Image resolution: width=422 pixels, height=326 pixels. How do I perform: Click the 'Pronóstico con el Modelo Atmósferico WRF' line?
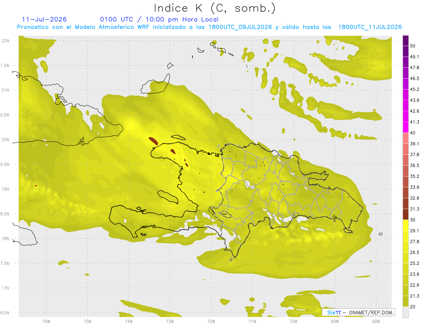[x=209, y=27]
